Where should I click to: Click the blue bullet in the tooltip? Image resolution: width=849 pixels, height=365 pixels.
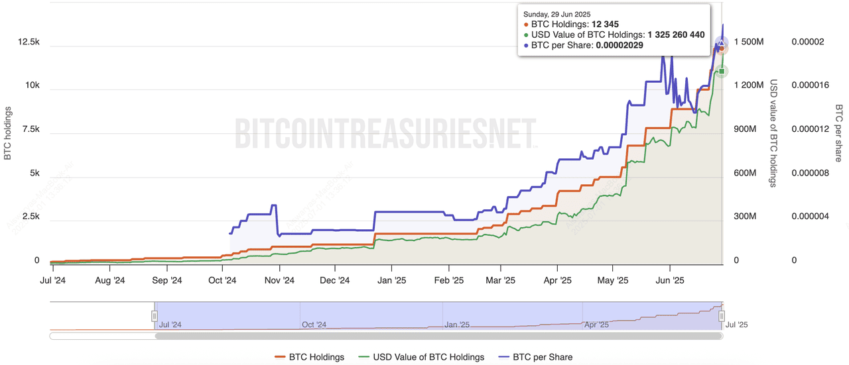click(526, 46)
